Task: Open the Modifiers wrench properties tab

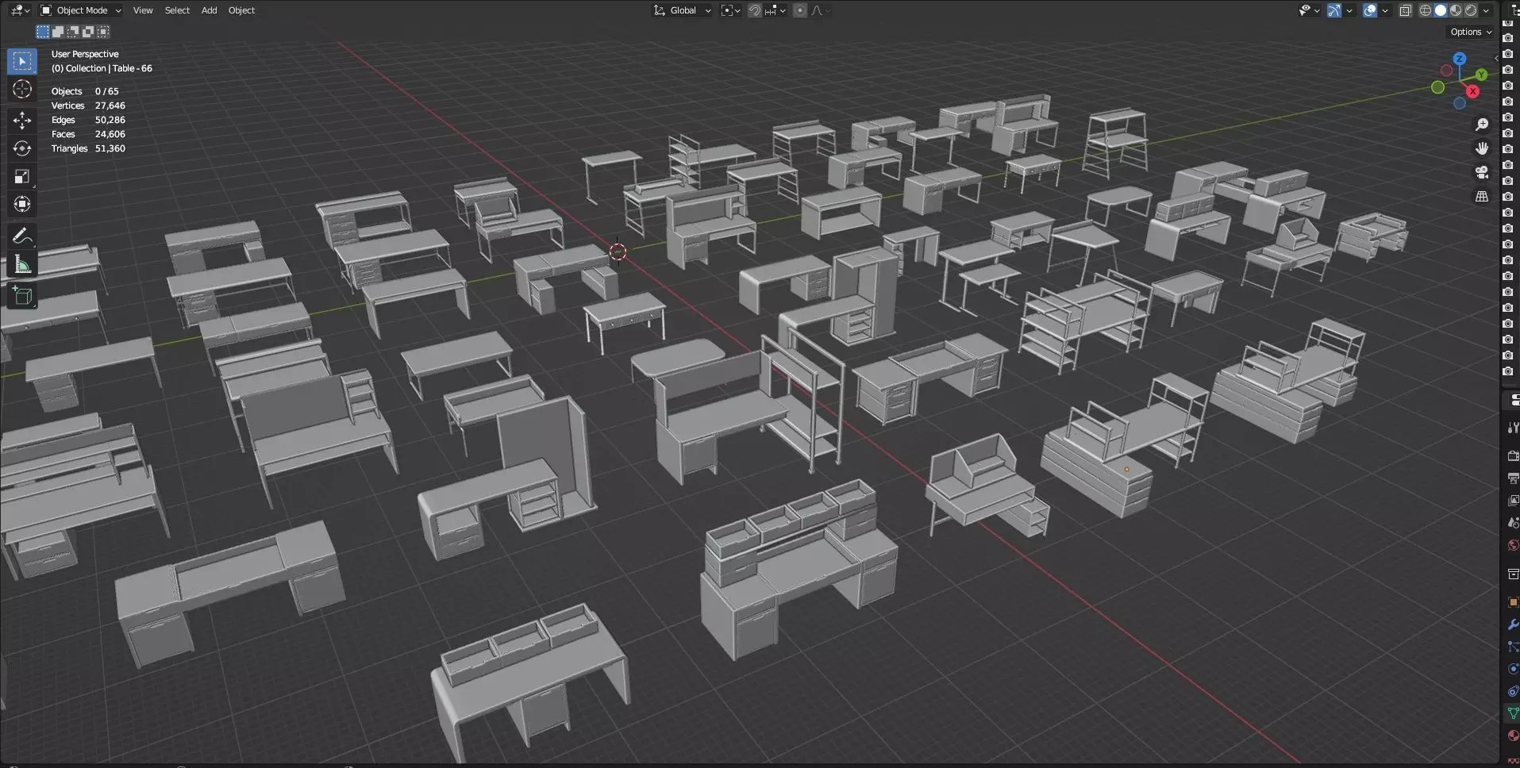Action: point(1513,624)
